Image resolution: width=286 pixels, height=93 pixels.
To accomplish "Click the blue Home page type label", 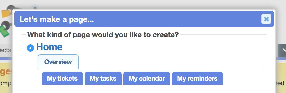I will click(x=49, y=47).
